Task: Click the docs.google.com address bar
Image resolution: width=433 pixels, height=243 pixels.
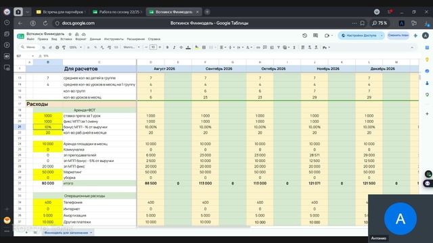Action: 78,23
